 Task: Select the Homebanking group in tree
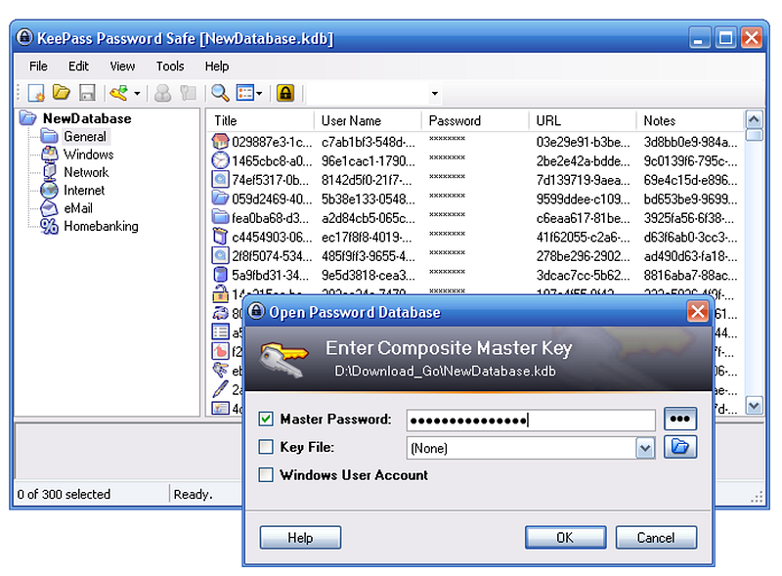coord(102,227)
